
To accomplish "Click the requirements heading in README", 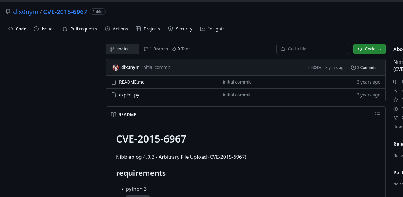I will [141, 173].
